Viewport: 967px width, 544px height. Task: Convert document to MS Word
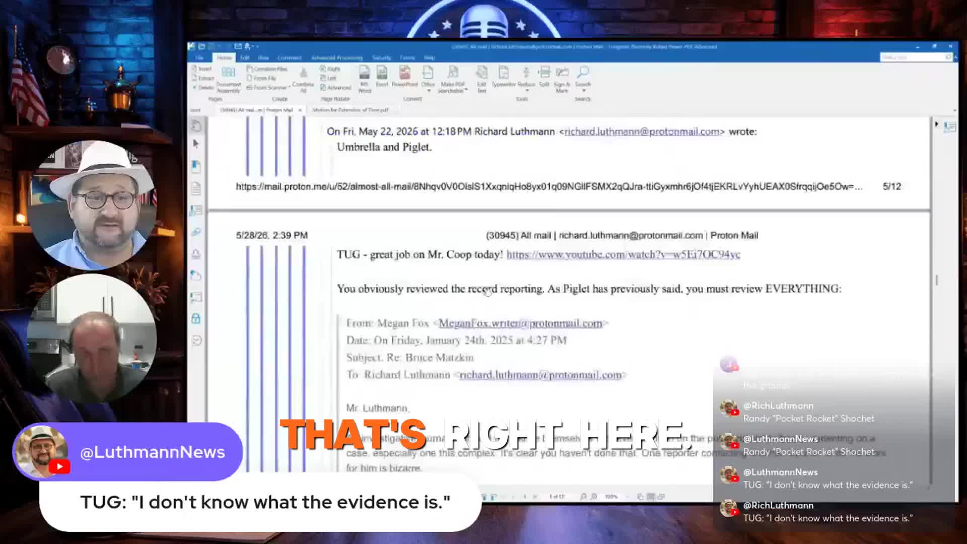[x=364, y=80]
